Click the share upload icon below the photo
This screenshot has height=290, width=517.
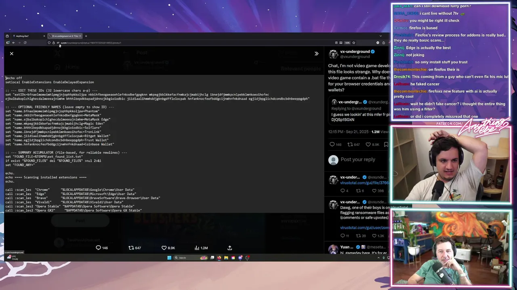point(230,248)
